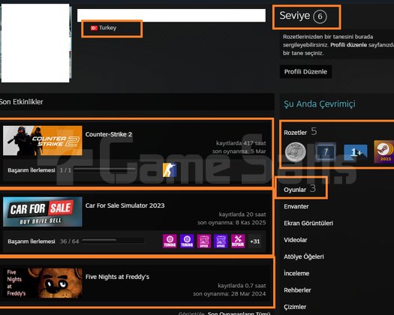Click the Counter-Strike 2 achievement icon
Image resolution: width=394 pixels, height=315 pixels.
[170, 170]
